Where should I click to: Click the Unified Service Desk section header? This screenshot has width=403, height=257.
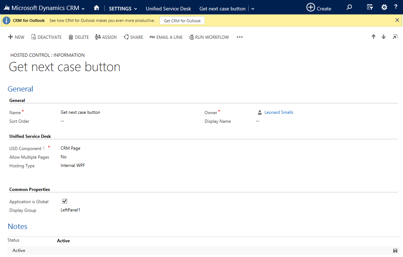[30, 136]
